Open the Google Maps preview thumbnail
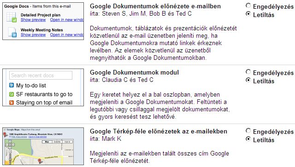 point(43,146)
